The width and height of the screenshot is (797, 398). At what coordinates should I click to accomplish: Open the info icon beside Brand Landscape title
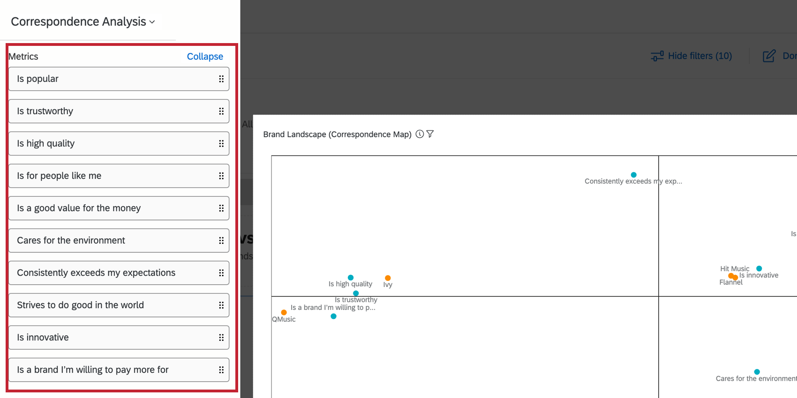point(420,134)
